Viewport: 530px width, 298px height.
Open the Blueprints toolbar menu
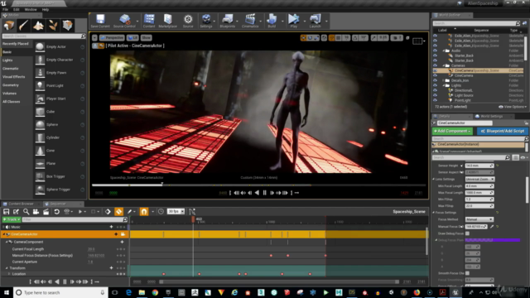(228, 21)
